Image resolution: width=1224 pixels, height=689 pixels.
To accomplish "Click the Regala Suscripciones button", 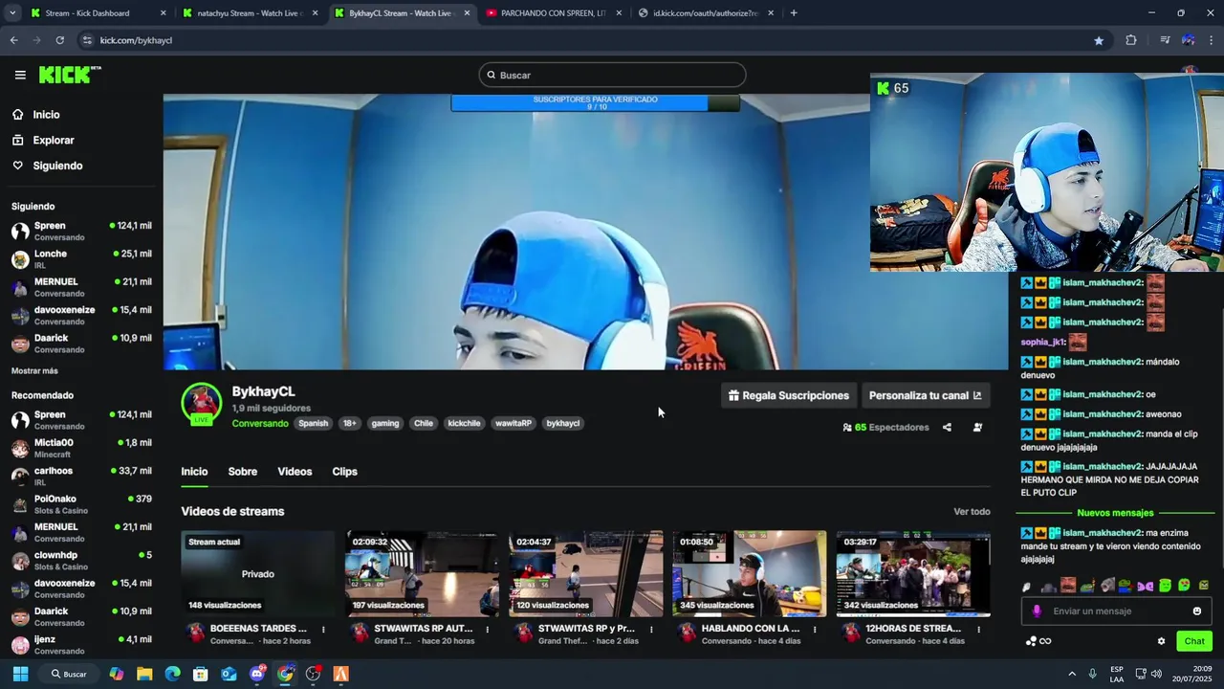I will pos(788,395).
